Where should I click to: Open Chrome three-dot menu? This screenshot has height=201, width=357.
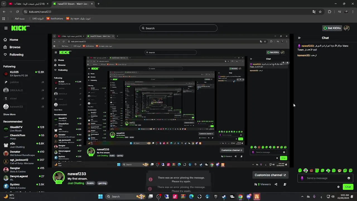point(353,12)
